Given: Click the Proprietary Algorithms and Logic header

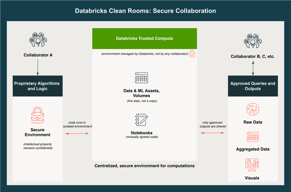Looking at the screenshot, I should click(37, 86).
